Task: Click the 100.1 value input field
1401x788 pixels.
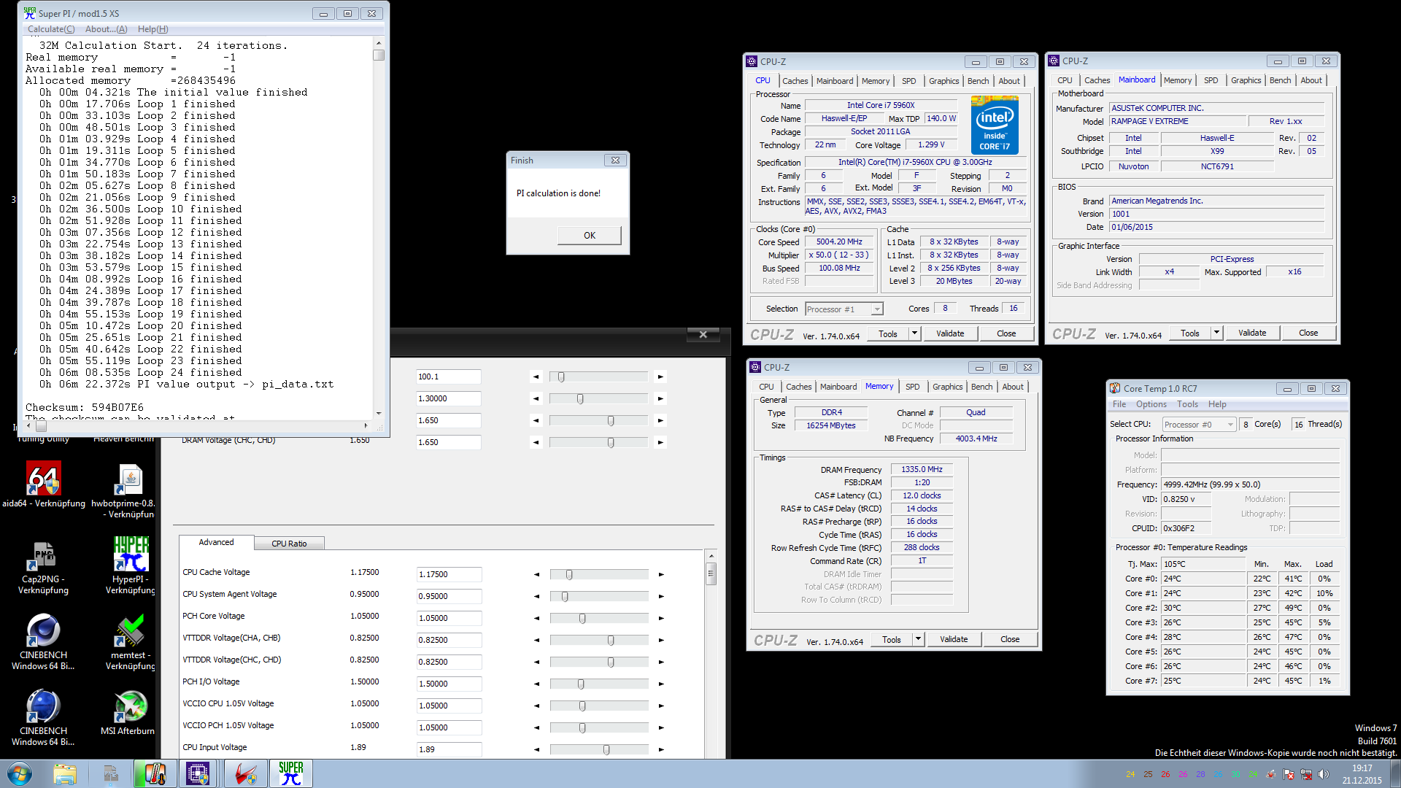Action: 448,376
